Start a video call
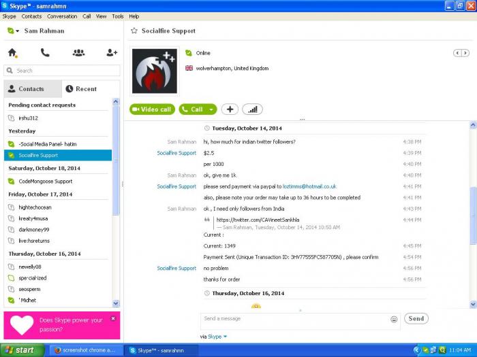The image size is (477, 357). click(x=152, y=109)
